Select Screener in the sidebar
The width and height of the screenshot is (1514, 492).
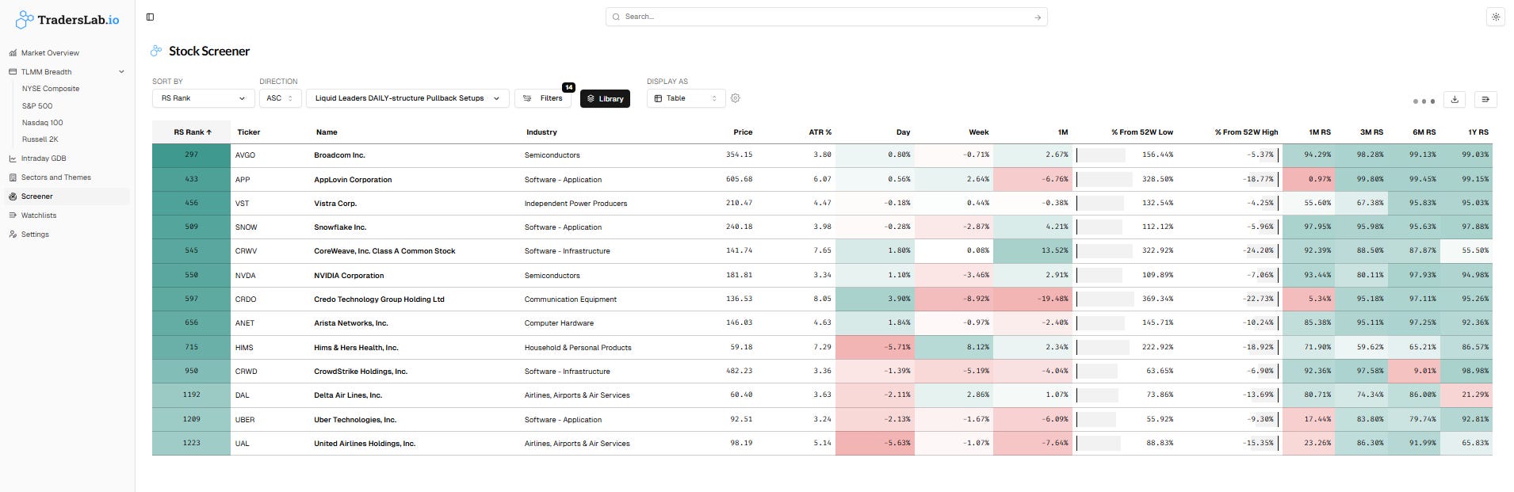click(67, 196)
